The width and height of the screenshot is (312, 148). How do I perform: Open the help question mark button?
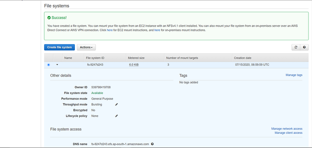(304, 47)
